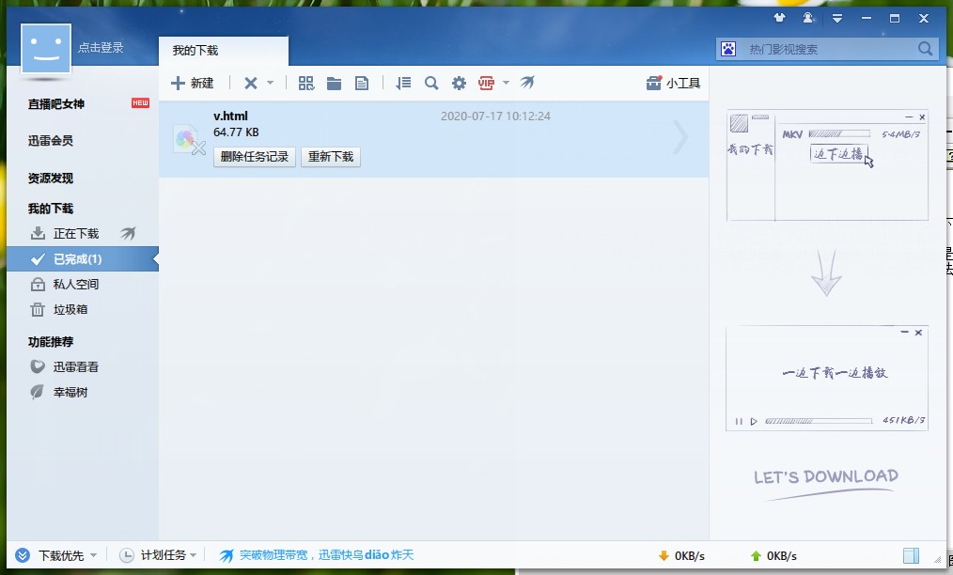Screen dimensions: 953x575
Task: Click the document list toolbar icon
Action: tap(362, 84)
